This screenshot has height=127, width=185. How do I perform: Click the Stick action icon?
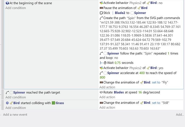[x=101, y=13]
